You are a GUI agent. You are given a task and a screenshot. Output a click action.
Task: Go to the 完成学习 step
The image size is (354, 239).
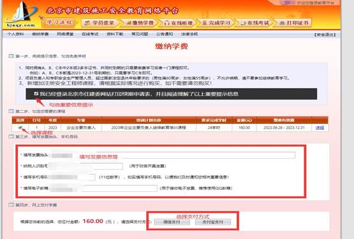[x=216, y=23]
